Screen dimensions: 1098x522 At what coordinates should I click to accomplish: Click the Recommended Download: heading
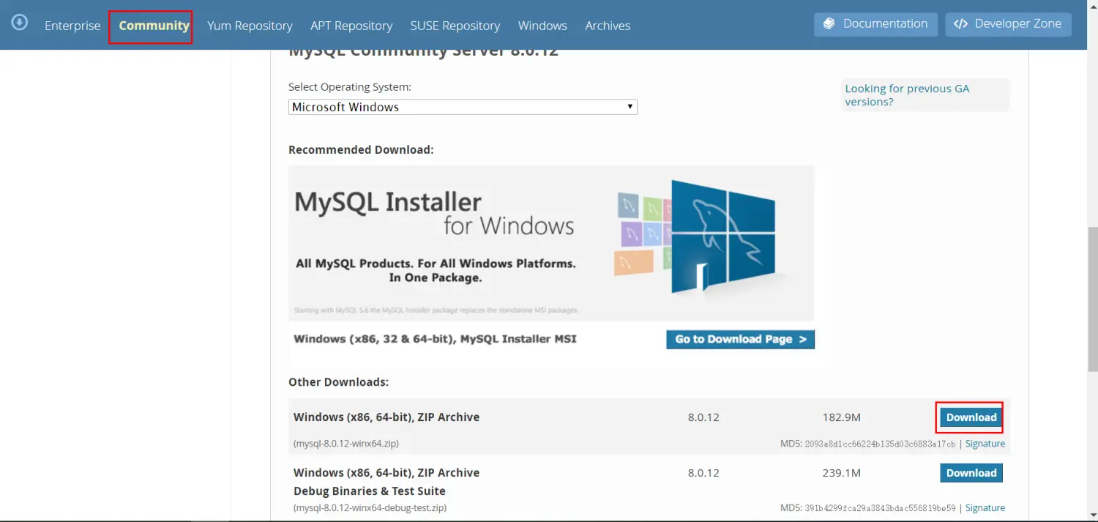coord(361,149)
